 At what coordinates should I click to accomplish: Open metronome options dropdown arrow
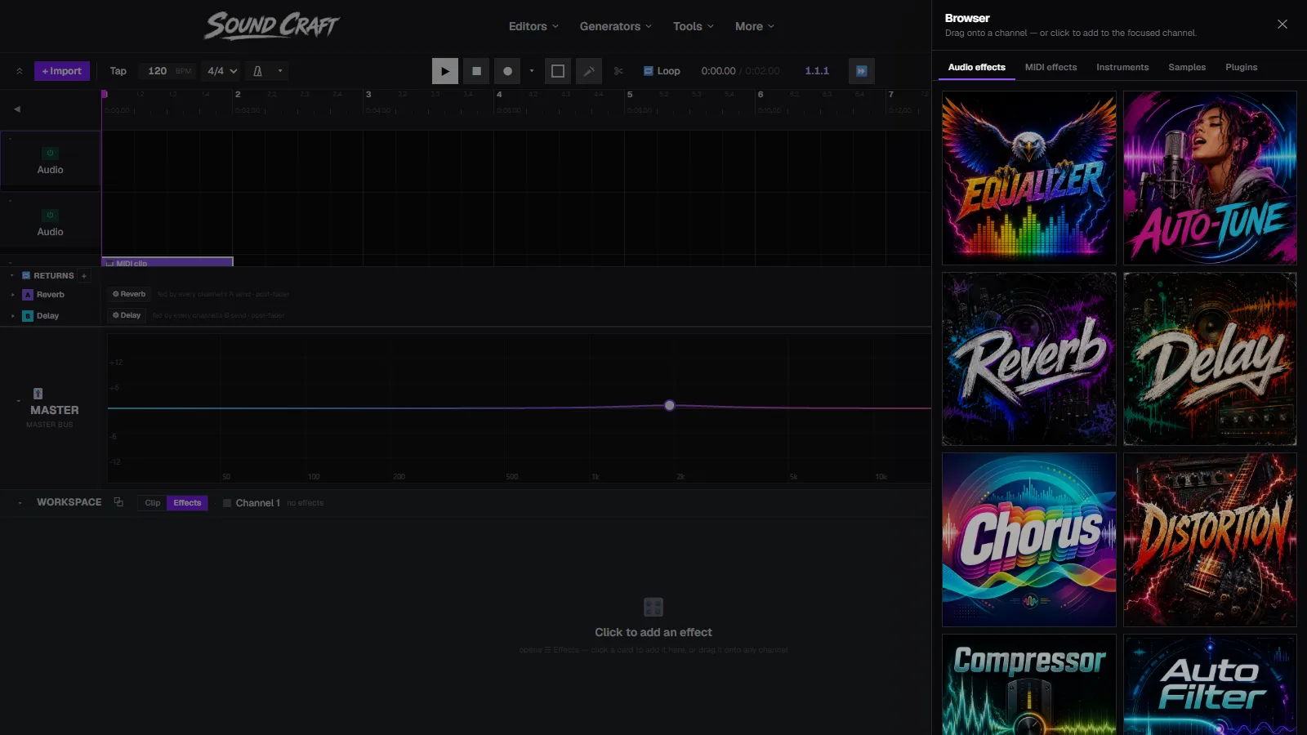[280, 71]
